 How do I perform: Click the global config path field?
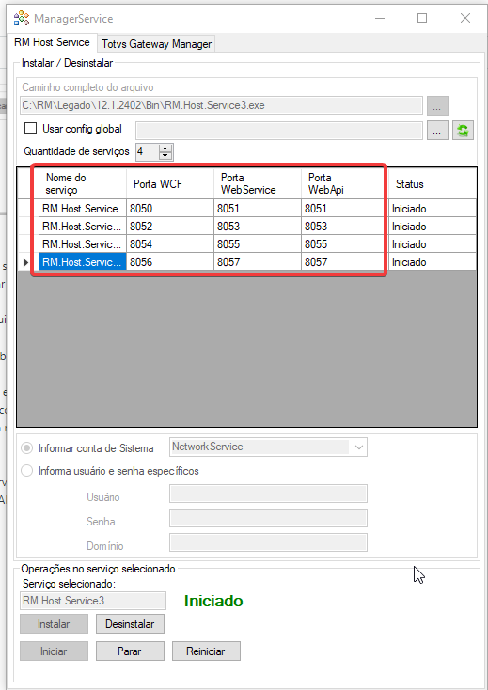(279, 131)
